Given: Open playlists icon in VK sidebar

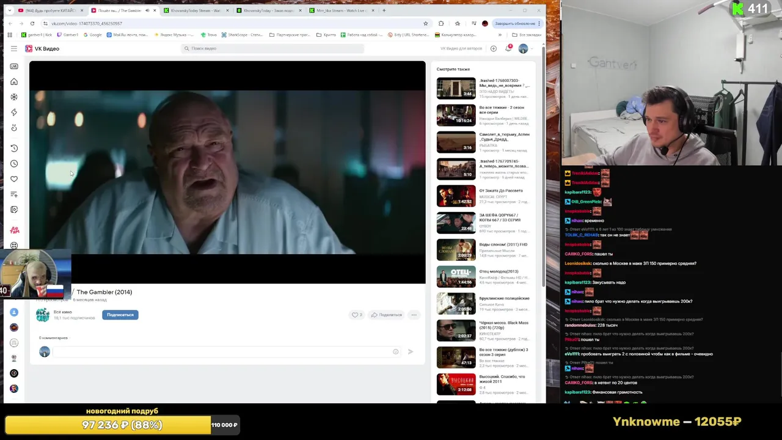Looking at the screenshot, I should coord(14,194).
